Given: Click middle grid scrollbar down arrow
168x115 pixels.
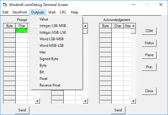Looking at the screenshot, I should click(85, 101).
